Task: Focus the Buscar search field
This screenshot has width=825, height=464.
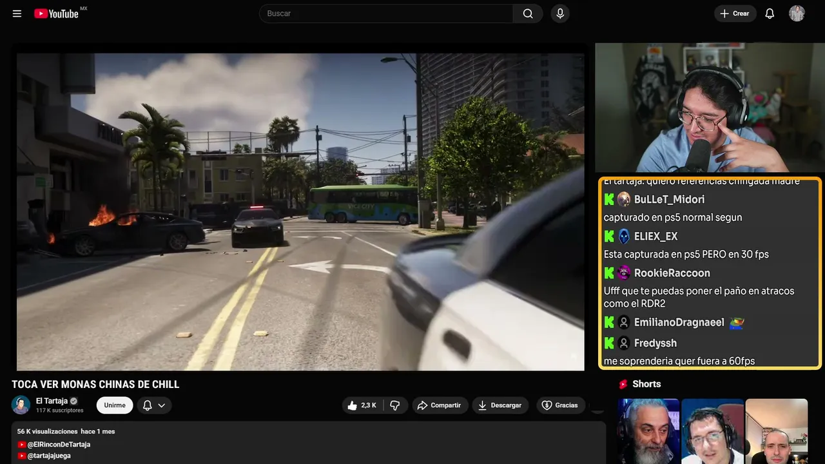Action: point(386,14)
